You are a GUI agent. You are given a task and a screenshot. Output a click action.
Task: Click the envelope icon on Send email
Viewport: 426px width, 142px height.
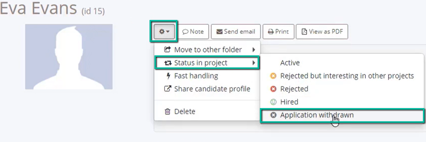[219, 32]
